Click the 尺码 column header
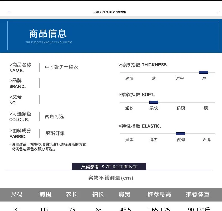 [17, 194]
